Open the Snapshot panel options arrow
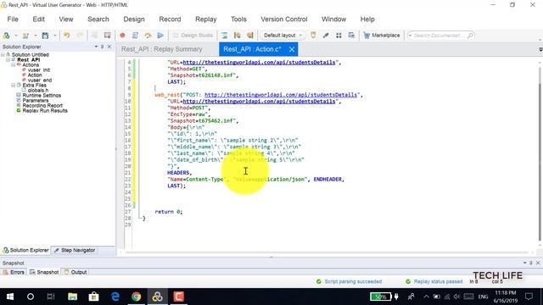Screen dimensions: 543x305 524,263
